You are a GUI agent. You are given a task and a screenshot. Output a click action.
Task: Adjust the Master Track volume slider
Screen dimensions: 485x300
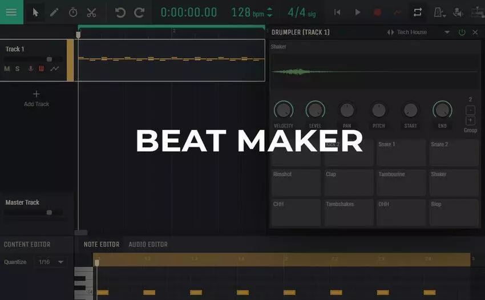pyautogui.click(x=49, y=213)
